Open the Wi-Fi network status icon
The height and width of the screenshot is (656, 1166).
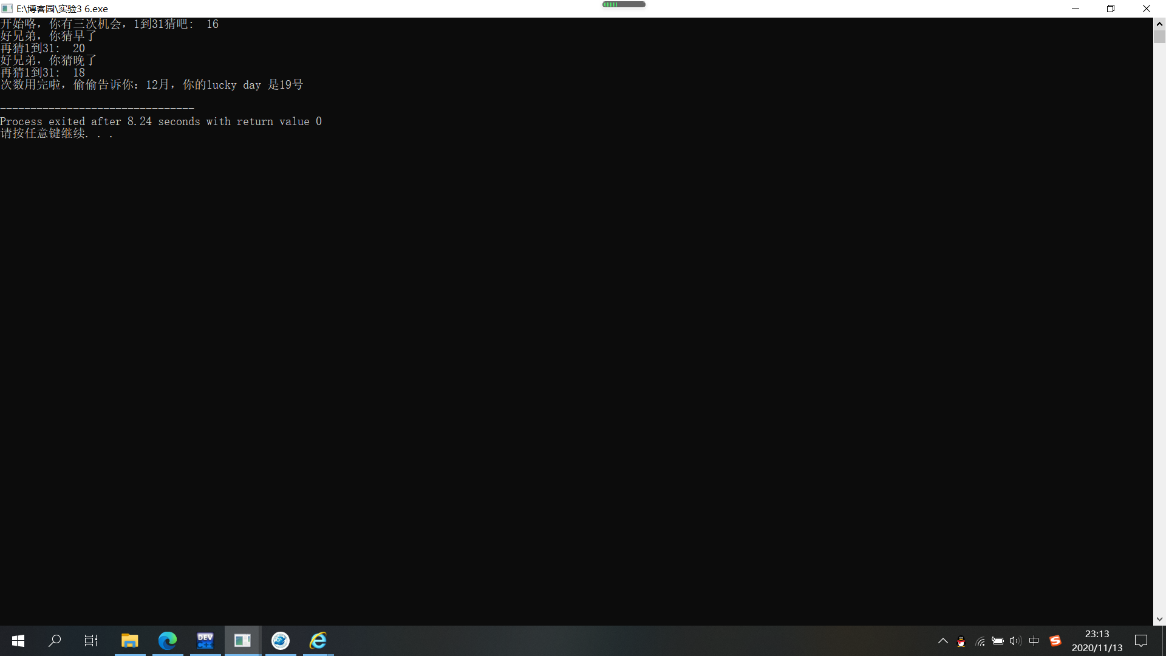[x=980, y=641]
